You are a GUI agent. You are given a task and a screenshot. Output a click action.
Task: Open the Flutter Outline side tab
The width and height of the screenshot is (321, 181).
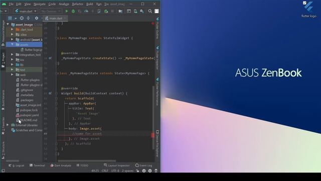click(x=157, y=28)
